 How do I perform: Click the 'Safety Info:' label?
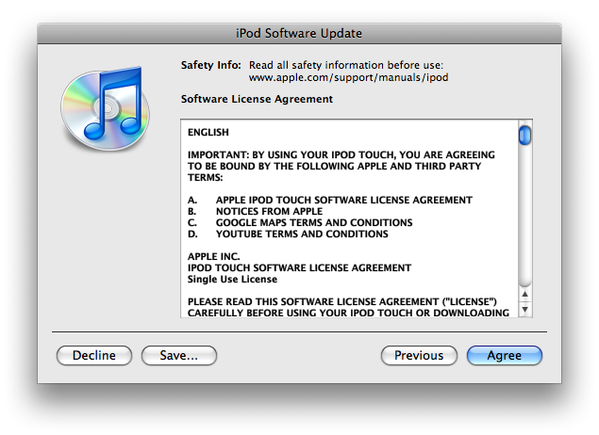coord(211,65)
